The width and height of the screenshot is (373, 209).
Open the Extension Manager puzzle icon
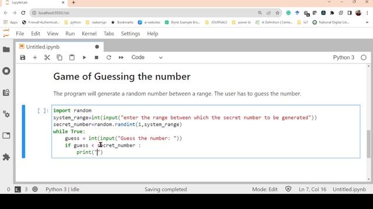[x=6, y=157]
